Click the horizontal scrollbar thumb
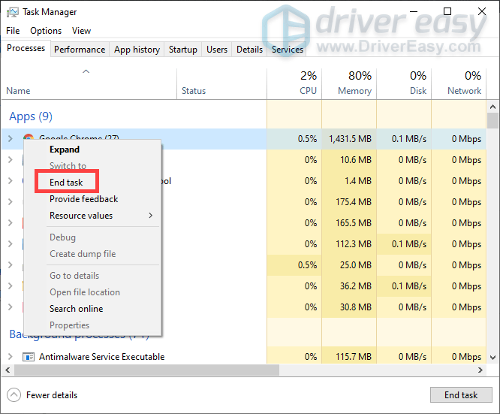 (x=146, y=370)
